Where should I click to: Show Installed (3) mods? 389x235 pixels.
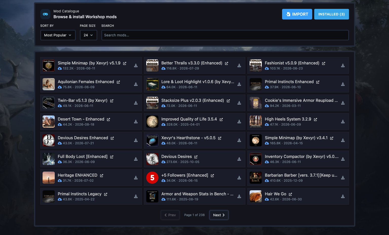(x=331, y=14)
